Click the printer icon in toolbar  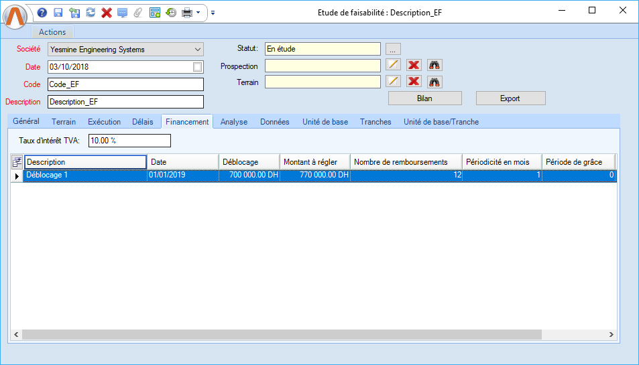point(187,13)
